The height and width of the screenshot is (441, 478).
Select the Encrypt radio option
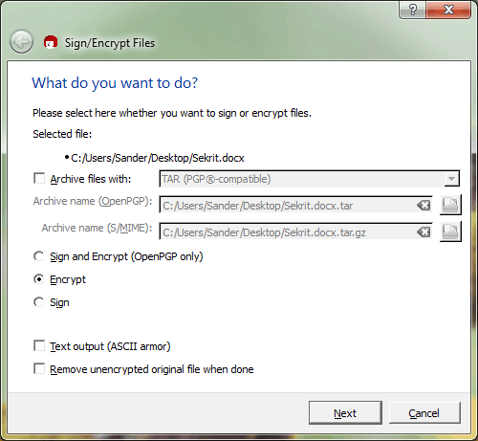(x=39, y=279)
